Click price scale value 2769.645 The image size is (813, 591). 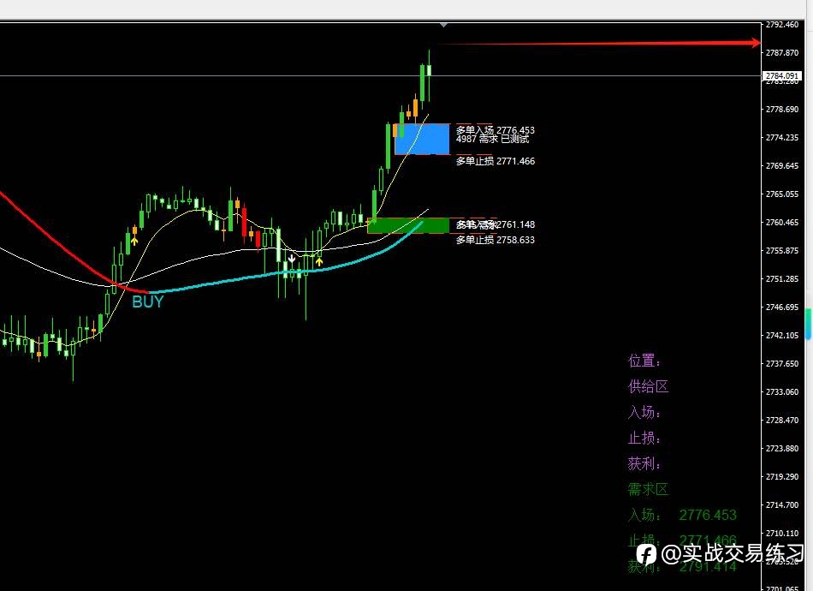pyautogui.click(x=782, y=165)
